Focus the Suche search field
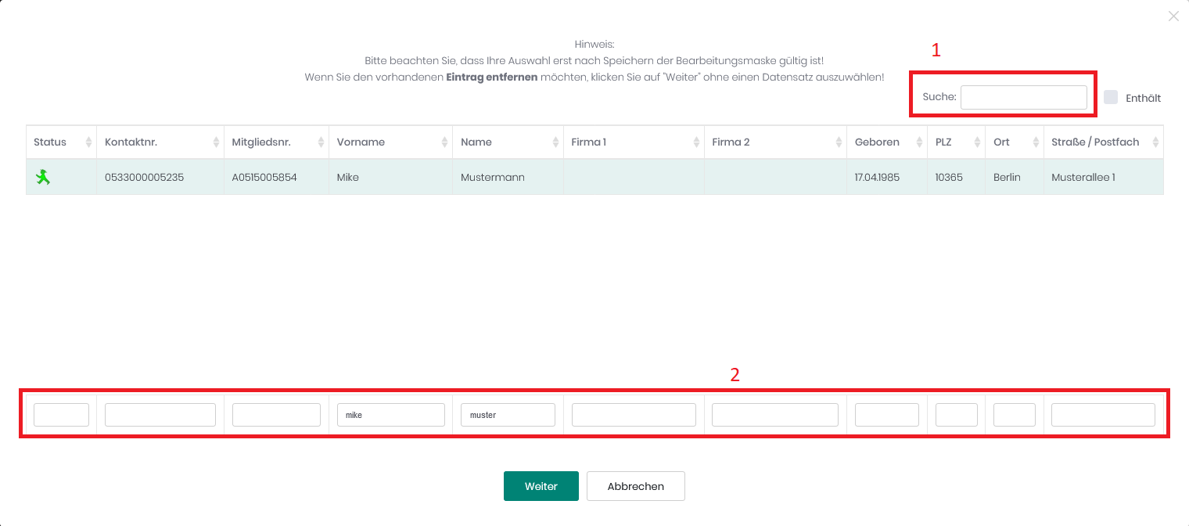The image size is (1189, 526). pyautogui.click(x=1023, y=97)
